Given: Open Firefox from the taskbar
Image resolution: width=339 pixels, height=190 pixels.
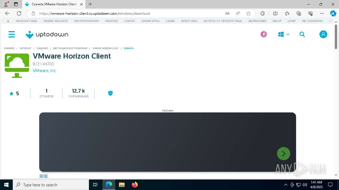Looking at the screenshot, I should (135, 185).
